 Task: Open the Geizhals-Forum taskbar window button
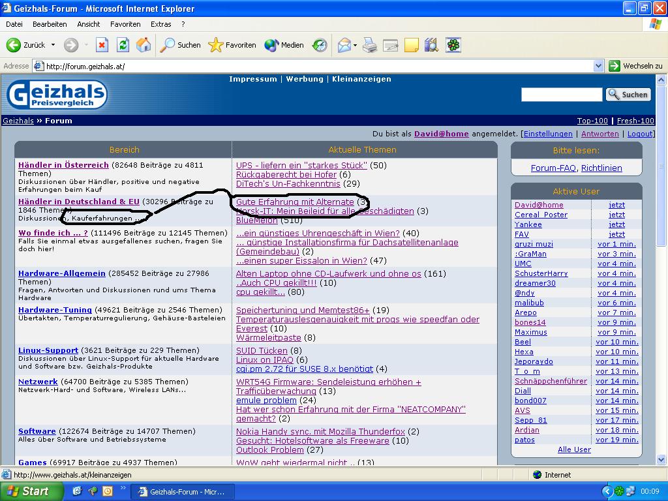click(183, 492)
